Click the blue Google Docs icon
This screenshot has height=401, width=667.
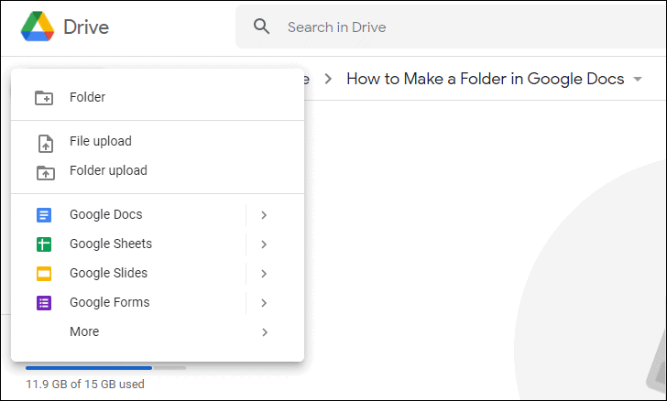click(x=44, y=215)
